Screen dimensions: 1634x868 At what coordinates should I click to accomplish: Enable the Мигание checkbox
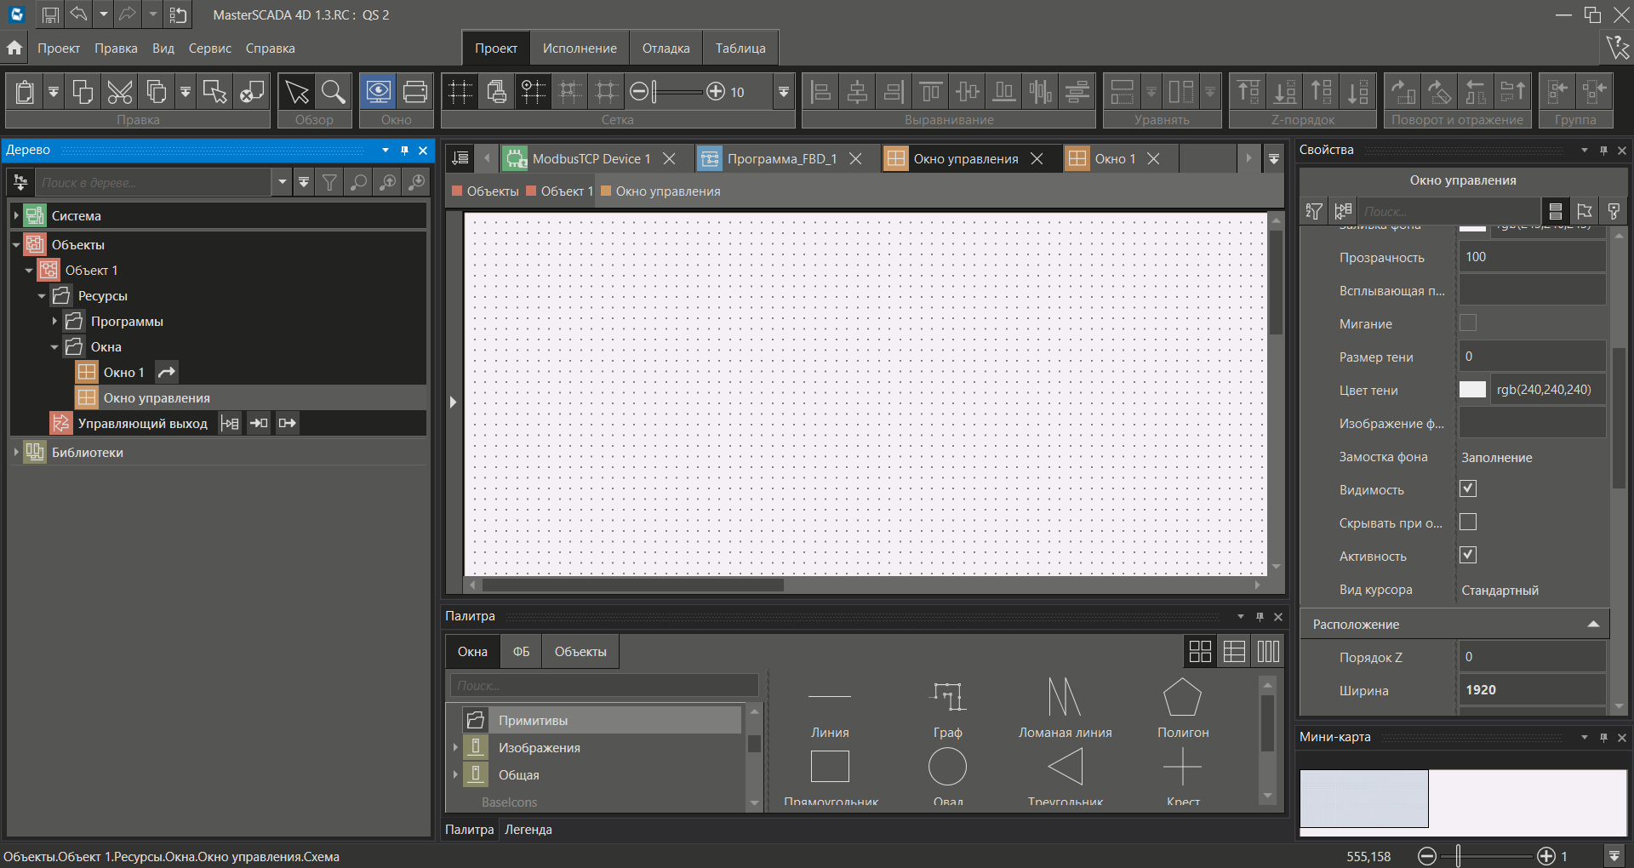1468,323
